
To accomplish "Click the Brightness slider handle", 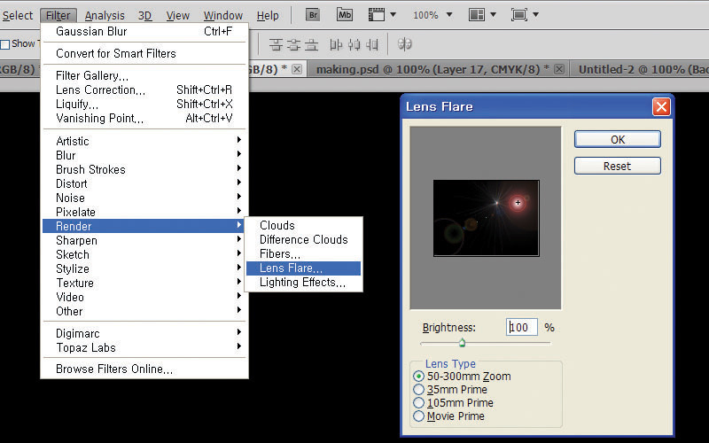I will (462, 343).
